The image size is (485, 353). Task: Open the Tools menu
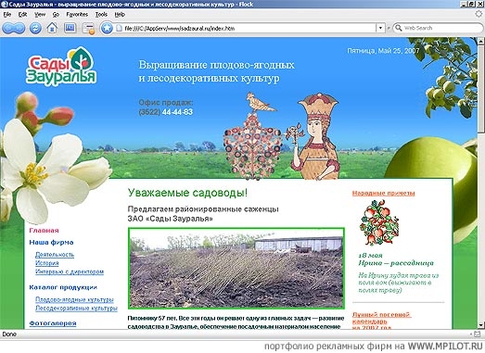(x=101, y=15)
